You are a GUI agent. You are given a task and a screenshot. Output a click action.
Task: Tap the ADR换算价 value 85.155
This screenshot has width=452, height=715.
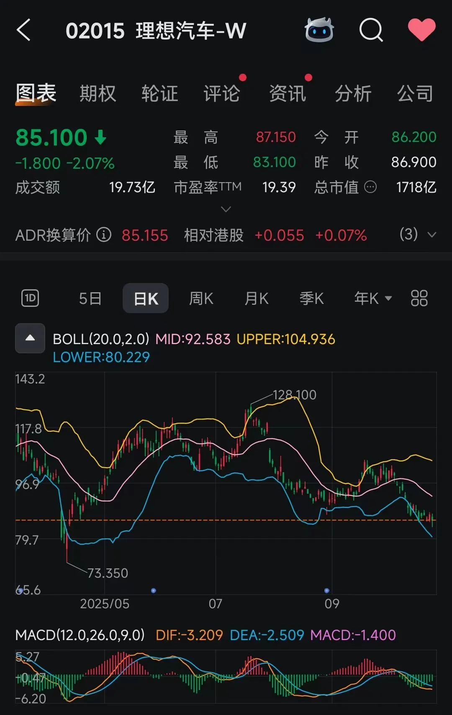pyautogui.click(x=145, y=235)
